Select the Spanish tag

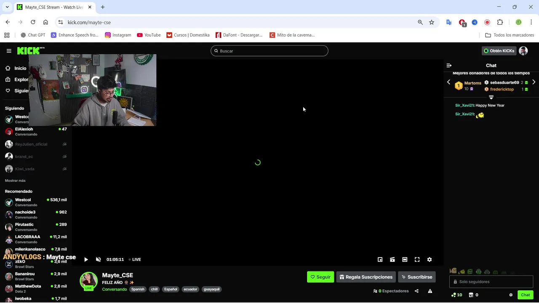[138, 290]
